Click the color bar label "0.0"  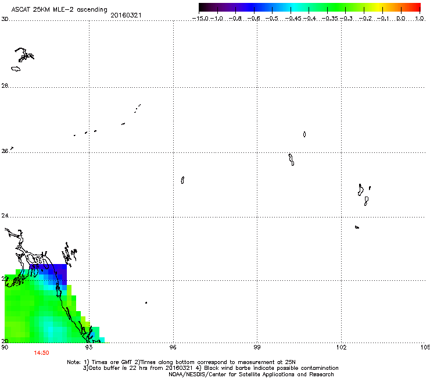pos(401,19)
